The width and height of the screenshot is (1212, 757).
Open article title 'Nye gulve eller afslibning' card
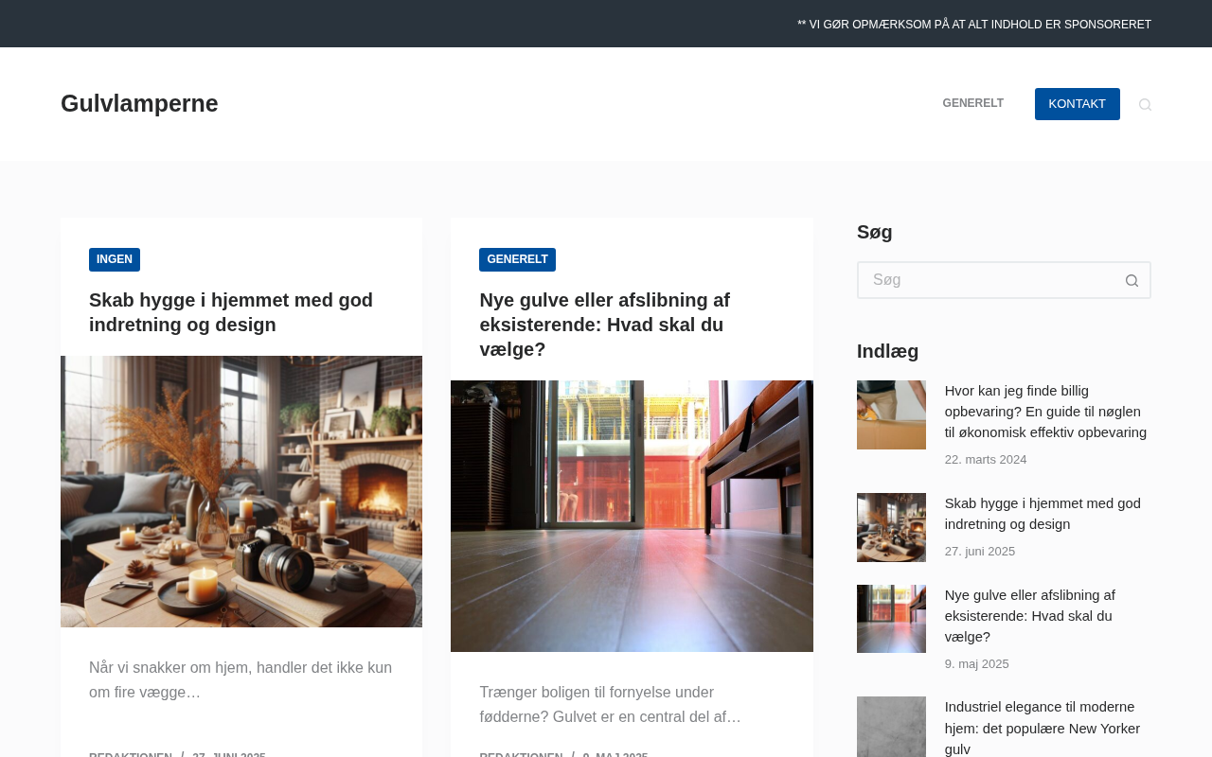(x=604, y=325)
